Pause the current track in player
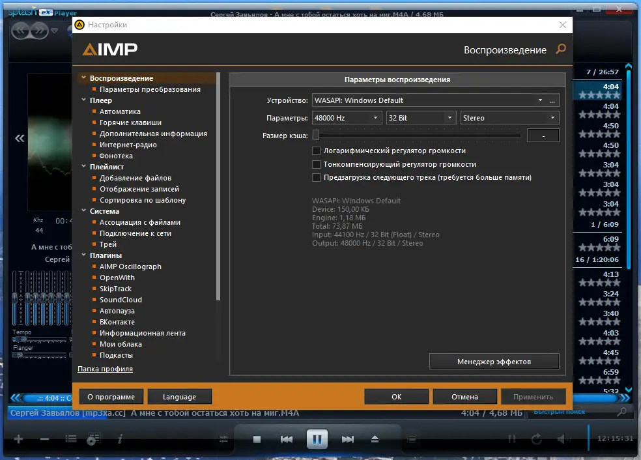 coord(317,439)
